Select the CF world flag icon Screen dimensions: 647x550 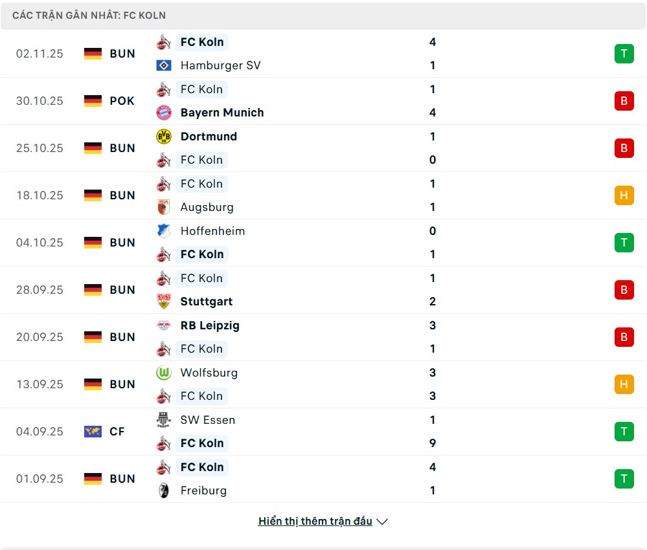coord(93,432)
